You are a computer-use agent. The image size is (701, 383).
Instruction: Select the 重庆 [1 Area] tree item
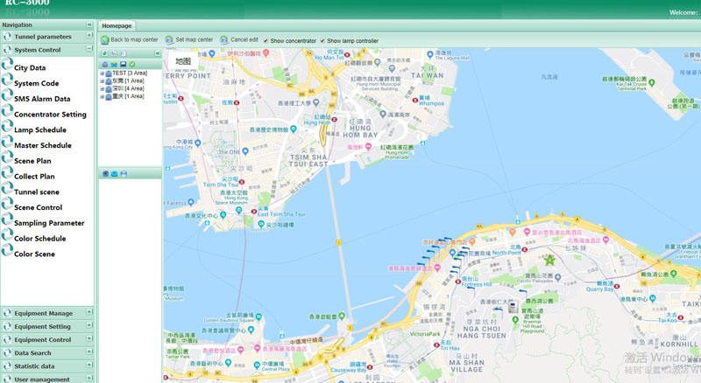coord(127,97)
